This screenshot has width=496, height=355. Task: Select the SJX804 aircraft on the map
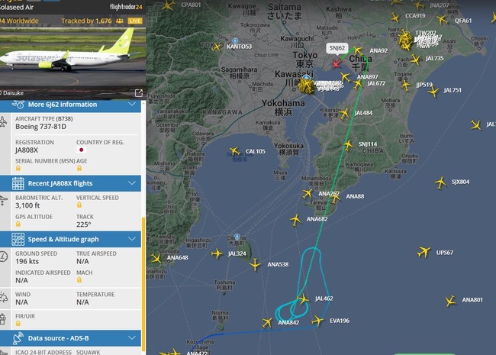[440, 182]
